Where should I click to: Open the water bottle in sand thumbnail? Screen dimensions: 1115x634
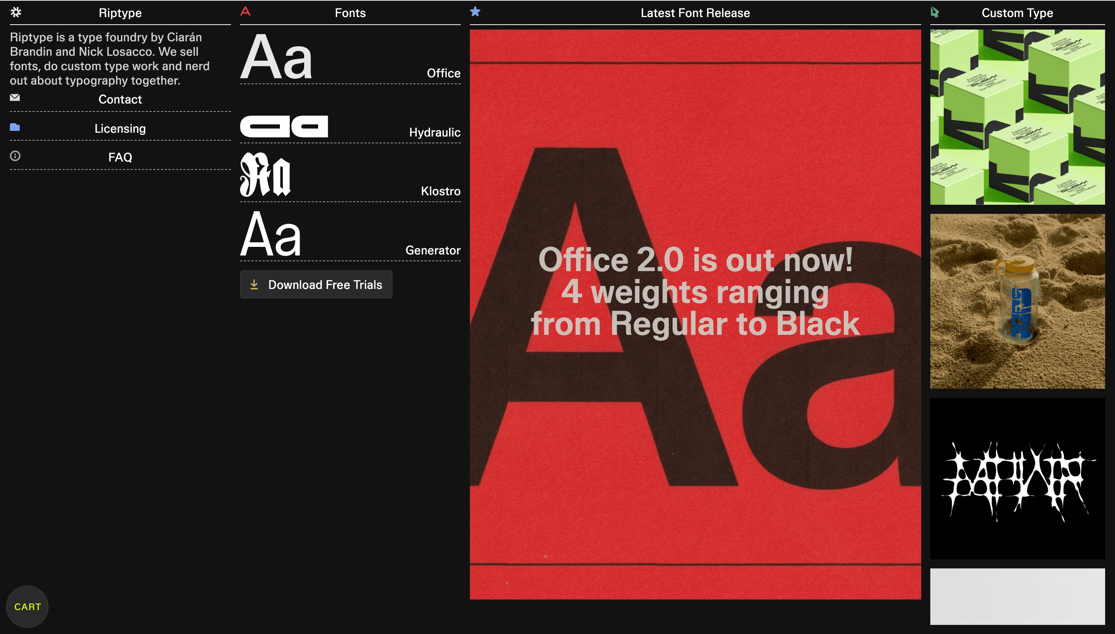tap(1018, 301)
